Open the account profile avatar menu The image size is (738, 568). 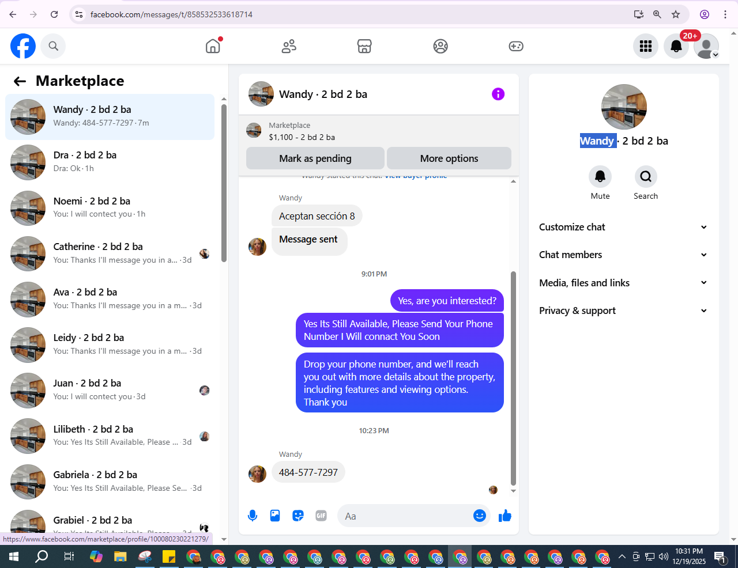tap(706, 46)
